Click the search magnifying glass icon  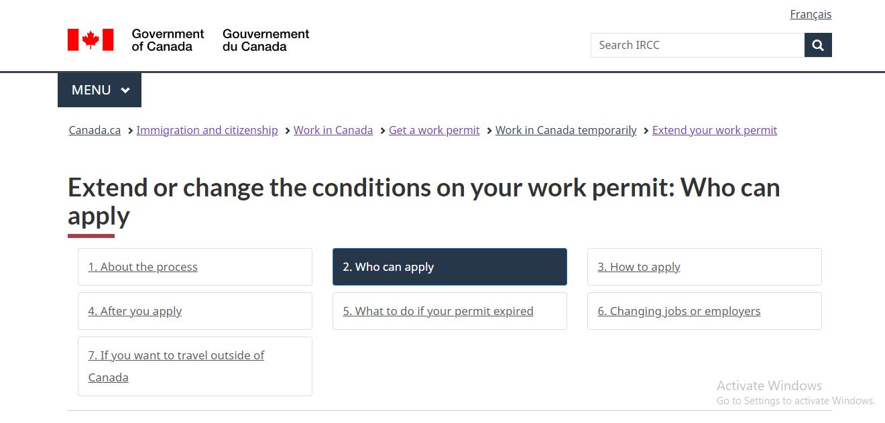817,45
